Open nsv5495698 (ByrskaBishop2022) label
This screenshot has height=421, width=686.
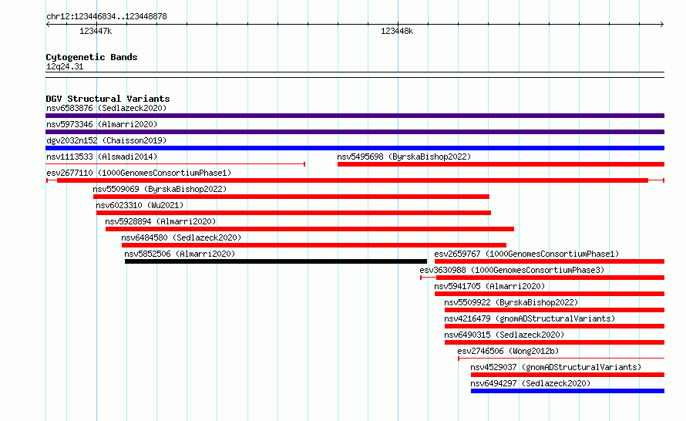tap(404, 157)
